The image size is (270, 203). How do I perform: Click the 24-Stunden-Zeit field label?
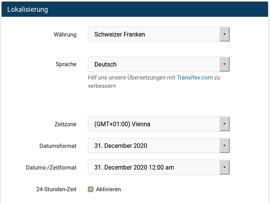click(56, 189)
